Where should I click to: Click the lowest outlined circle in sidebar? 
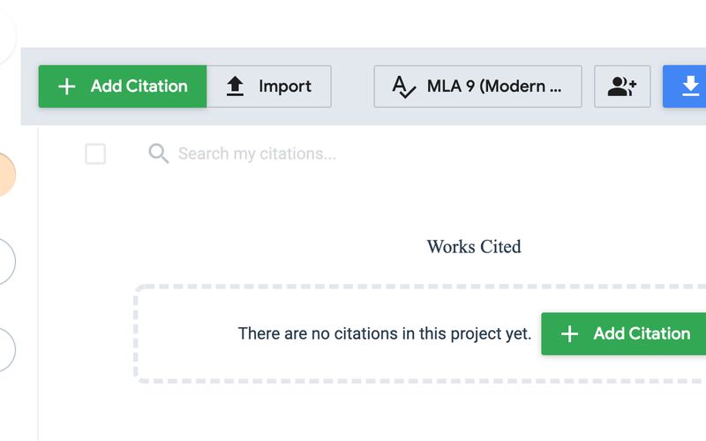(5, 349)
